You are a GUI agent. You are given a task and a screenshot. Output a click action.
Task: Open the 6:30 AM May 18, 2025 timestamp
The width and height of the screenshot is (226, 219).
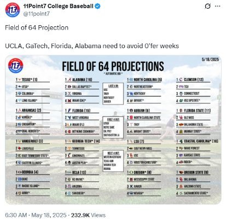click(36, 215)
